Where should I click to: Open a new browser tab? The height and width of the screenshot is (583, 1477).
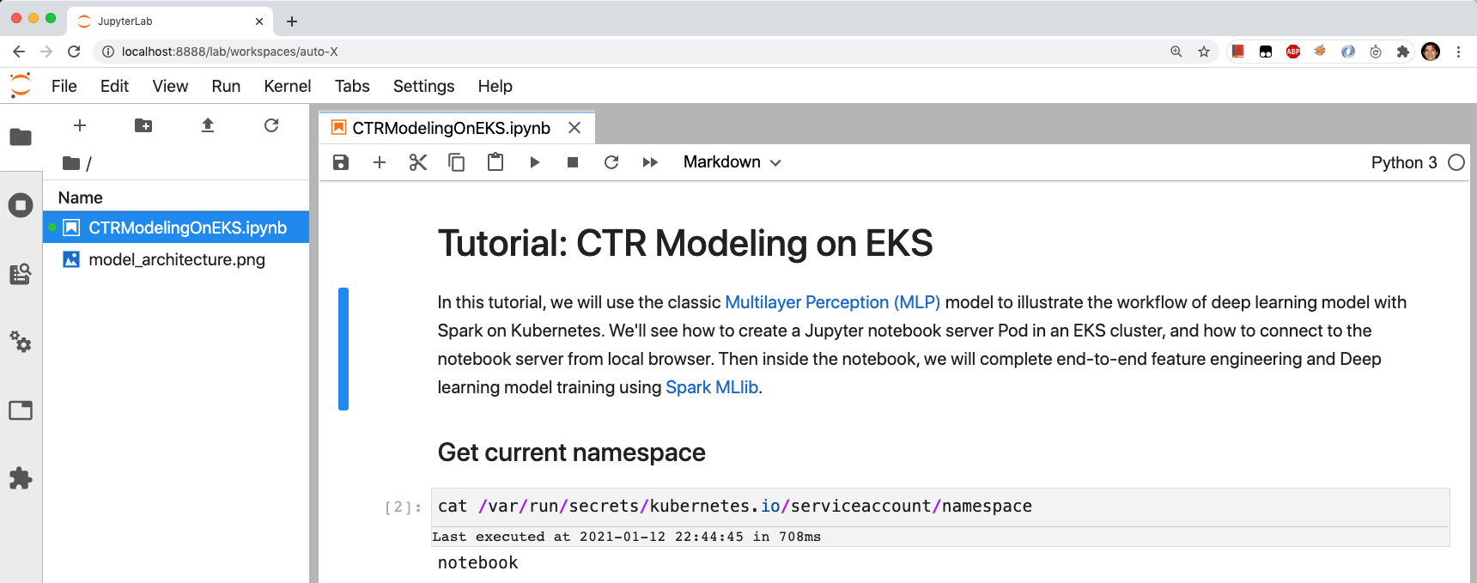pos(292,21)
